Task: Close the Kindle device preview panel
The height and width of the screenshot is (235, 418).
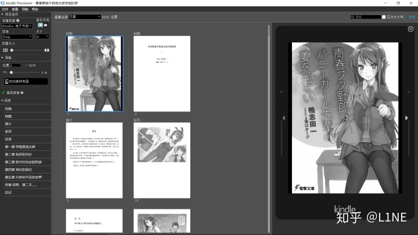Action: 410,29
